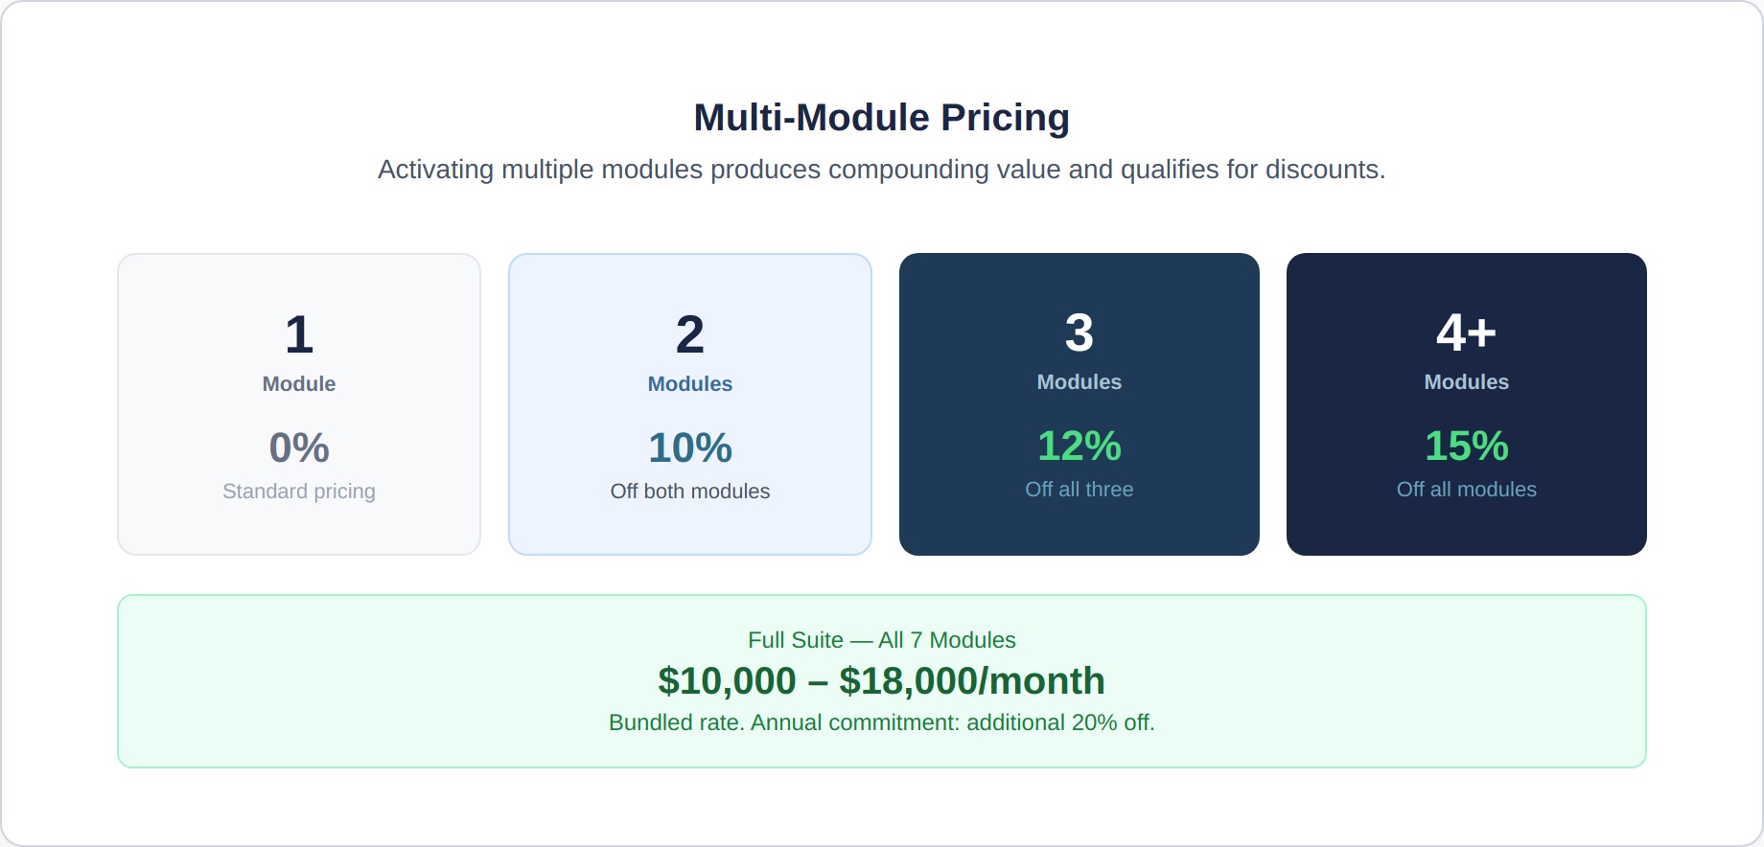Image resolution: width=1764 pixels, height=847 pixels.
Task: Select the "$10,000 – $18,000/month" price
Action: (x=881, y=681)
